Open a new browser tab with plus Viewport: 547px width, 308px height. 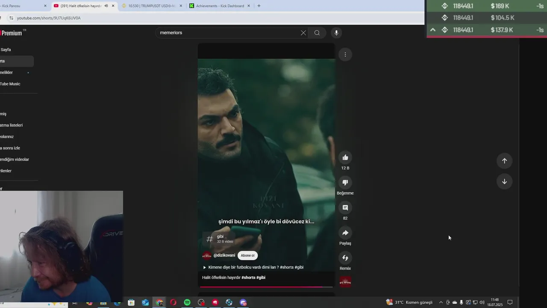(259, 6)
